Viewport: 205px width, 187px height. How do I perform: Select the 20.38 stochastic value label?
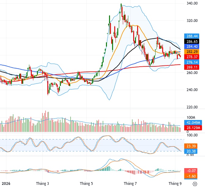(191, 151)
